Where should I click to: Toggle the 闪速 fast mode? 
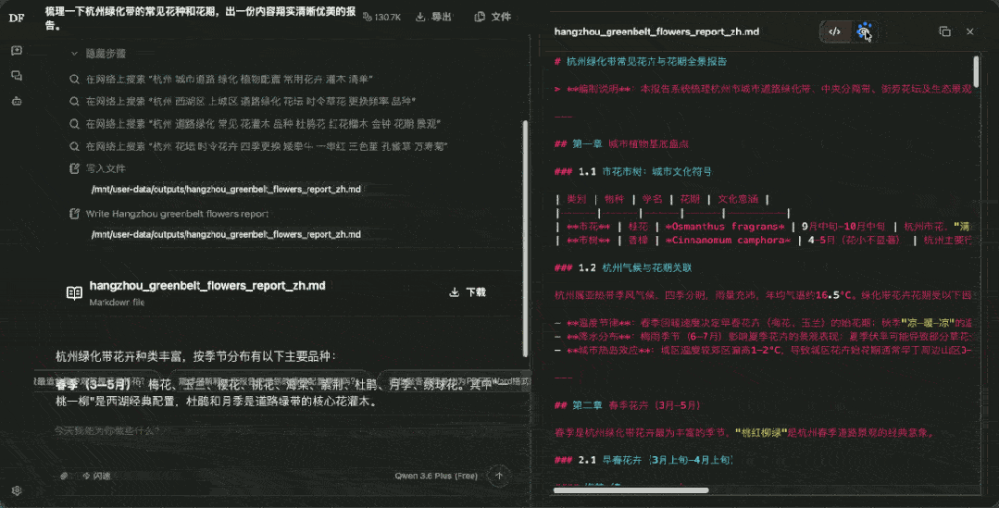pos(97,476)
